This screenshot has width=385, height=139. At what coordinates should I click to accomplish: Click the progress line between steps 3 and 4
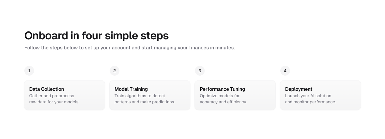click(242, 71)
